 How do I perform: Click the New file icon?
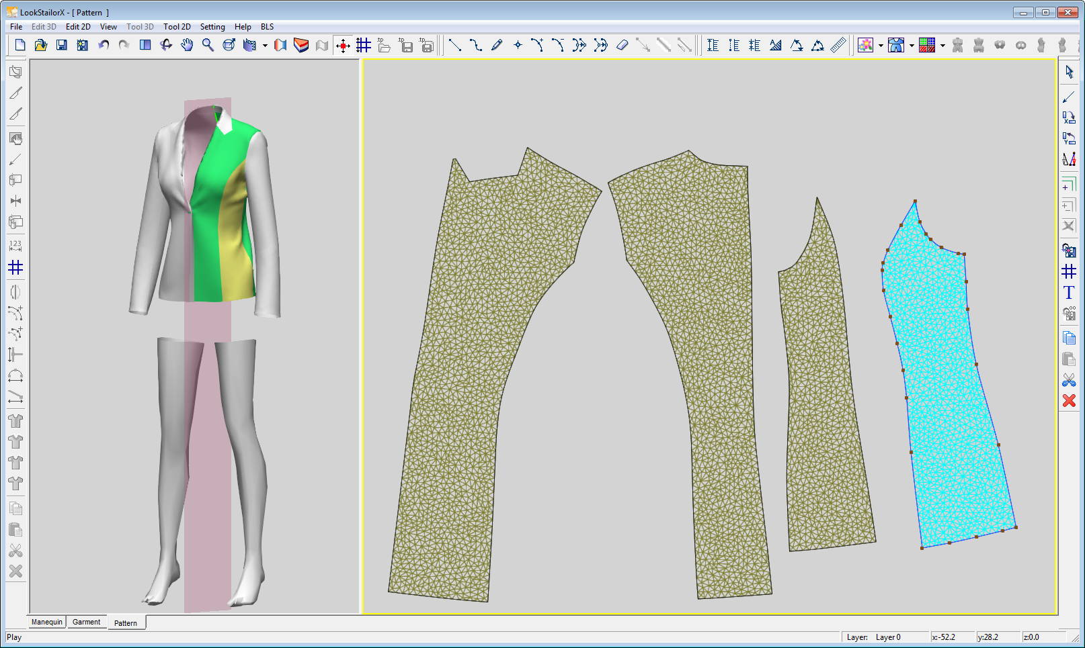point(20,45)
